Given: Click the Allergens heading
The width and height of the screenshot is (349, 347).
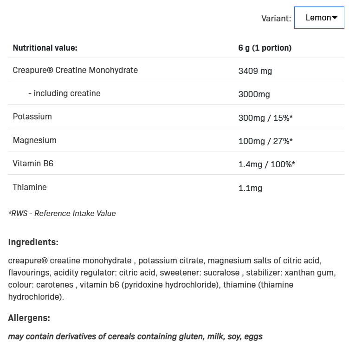Looking at the screenshot, I should point(29,318).
